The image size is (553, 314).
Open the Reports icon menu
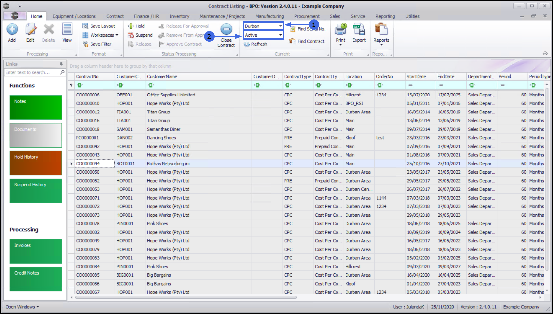tap(381, 29)
